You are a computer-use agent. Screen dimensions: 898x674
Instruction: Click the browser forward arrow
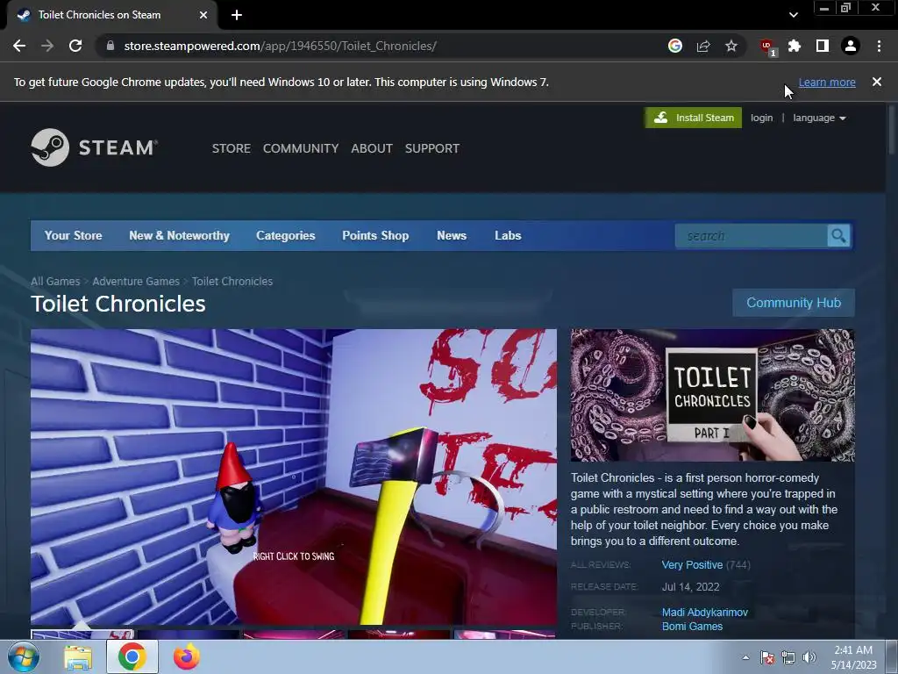pyautogui.click(x=47, y=46)
